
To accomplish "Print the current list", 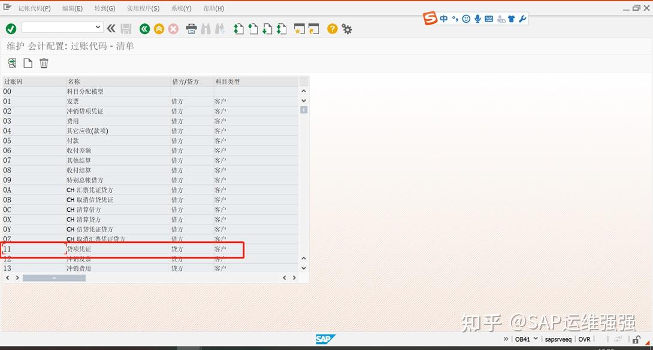I will (192, 28).
